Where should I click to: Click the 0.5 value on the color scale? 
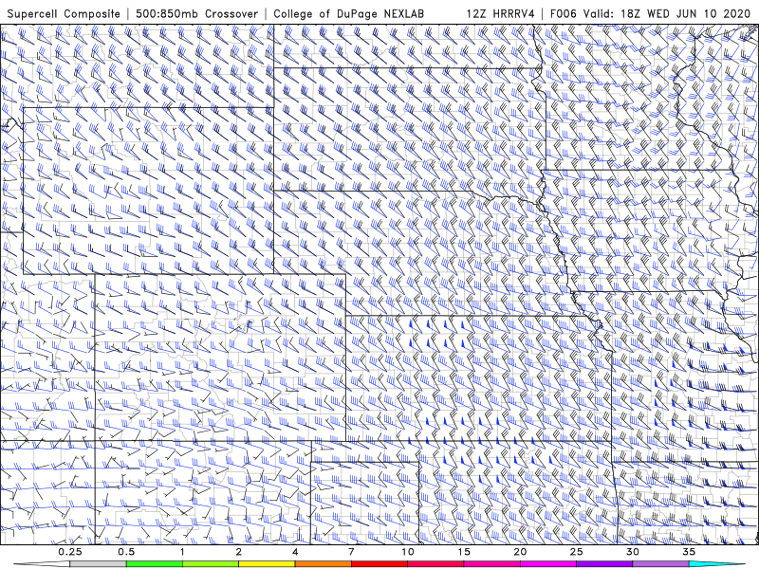126,552
